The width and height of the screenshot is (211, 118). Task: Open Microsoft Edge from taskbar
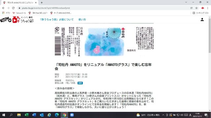pos(57,115)
